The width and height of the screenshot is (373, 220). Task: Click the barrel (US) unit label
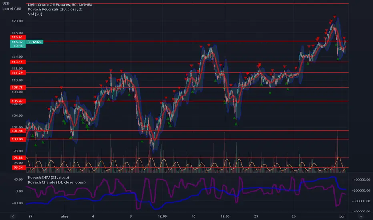pyautogui.click(x=12, y=8)
